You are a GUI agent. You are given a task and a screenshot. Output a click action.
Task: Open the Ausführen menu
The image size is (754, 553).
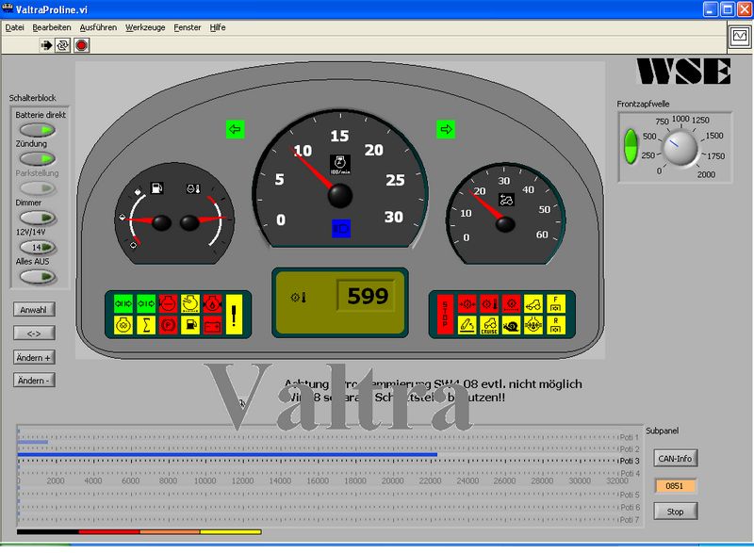98,27
